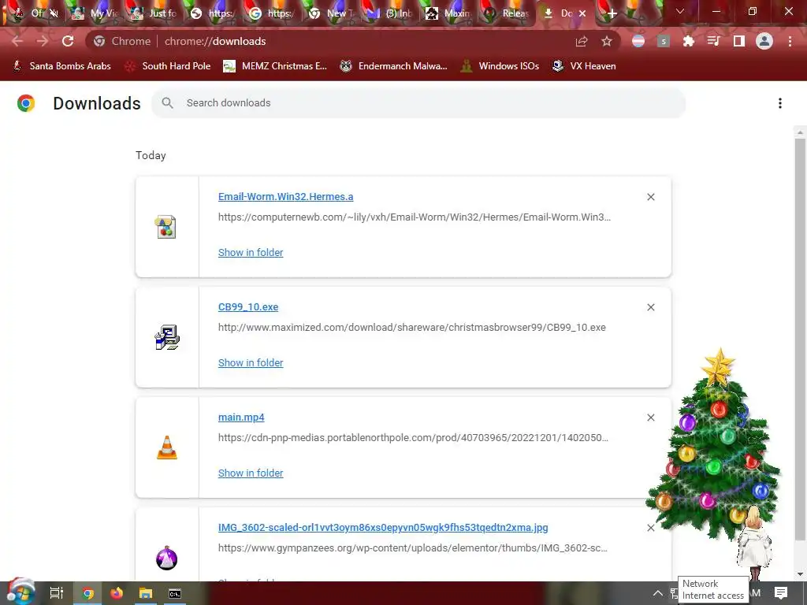This screenshot has height=605, width=807.
Task: Switch to the 'My Vi...' tab
Action: point(95,13)
